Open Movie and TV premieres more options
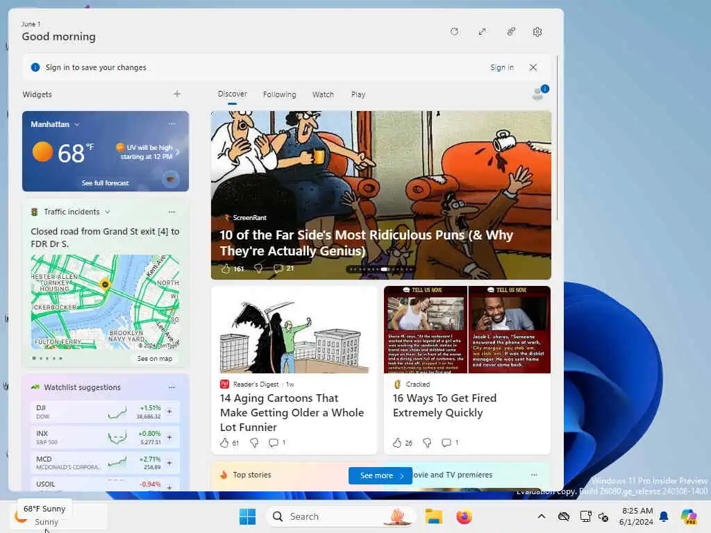This screenshot has width=711, height=533. [534, 475]
